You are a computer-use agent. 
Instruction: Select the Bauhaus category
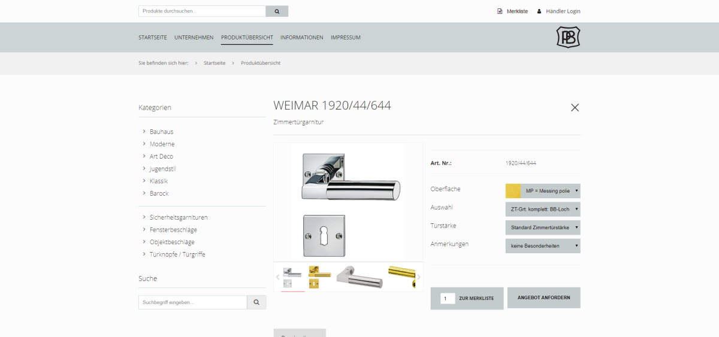161,132
